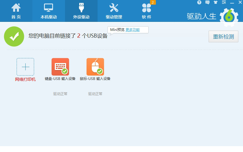Open the 驱动管理 tab
This screenshot has width=243, height=152.
click(114, 11)
